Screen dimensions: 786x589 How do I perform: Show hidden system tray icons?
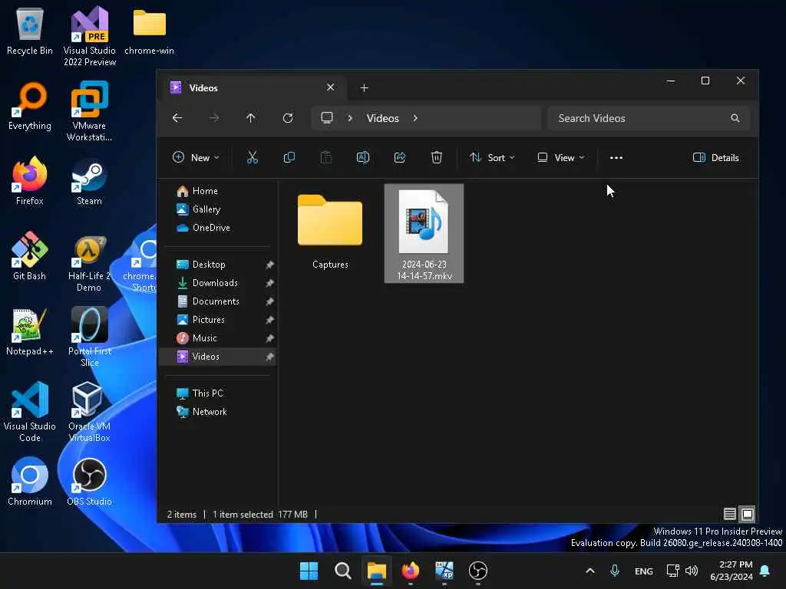pyautogui.click(x=590, y=571)
